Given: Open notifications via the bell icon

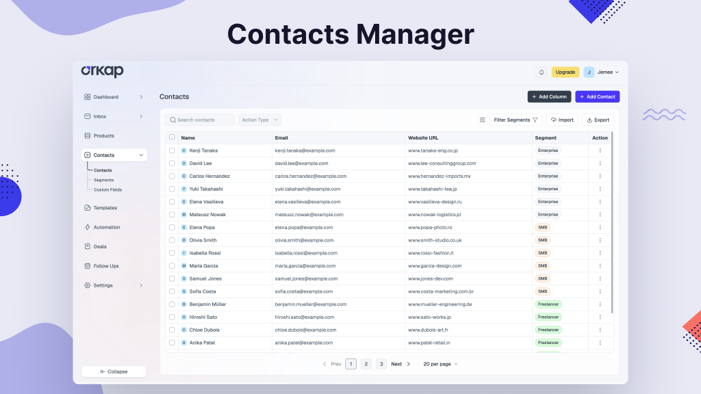Looking at the screenshot, I should click(x=541, y=72).
